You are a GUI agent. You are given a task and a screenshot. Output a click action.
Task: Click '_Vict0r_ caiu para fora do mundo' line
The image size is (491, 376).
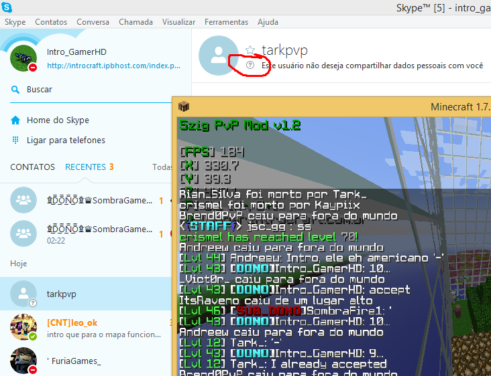282,279
